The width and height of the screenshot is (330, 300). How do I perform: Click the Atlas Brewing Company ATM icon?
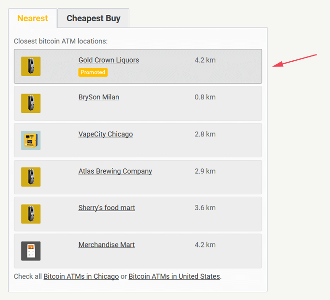point(31,177)
